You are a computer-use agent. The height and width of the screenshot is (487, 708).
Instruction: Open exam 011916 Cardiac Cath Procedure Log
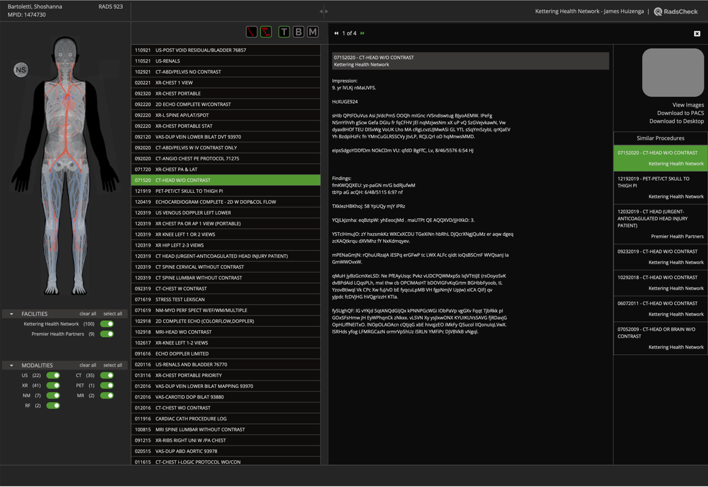pos(226,419)
